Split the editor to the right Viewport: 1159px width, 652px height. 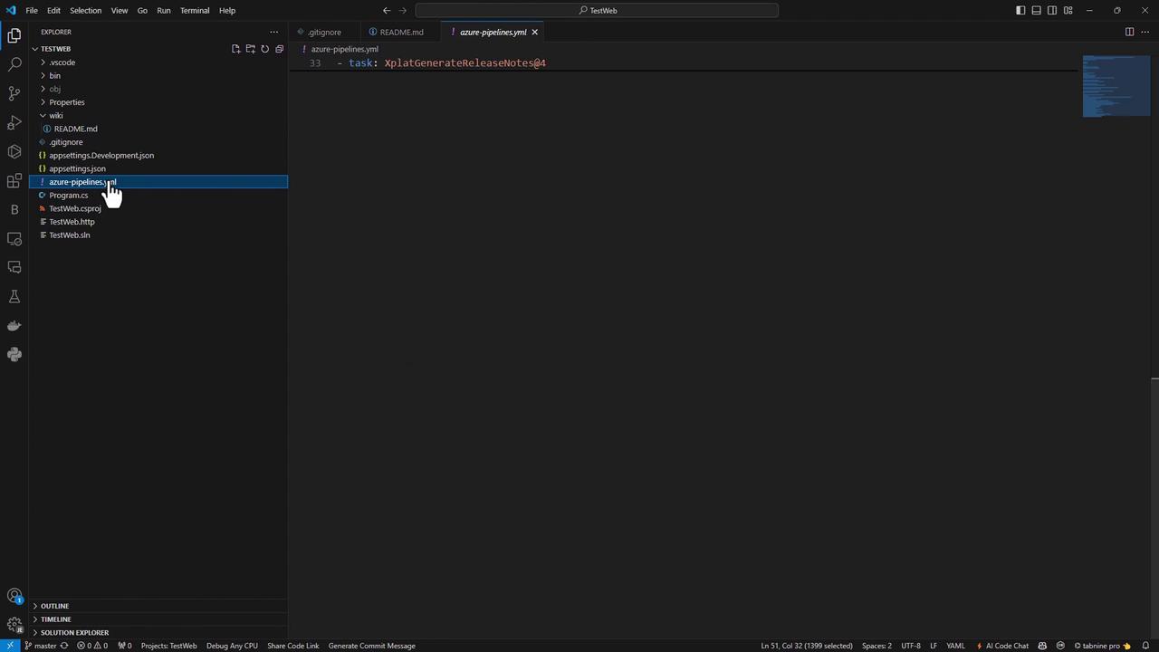tap(1129, 32)
